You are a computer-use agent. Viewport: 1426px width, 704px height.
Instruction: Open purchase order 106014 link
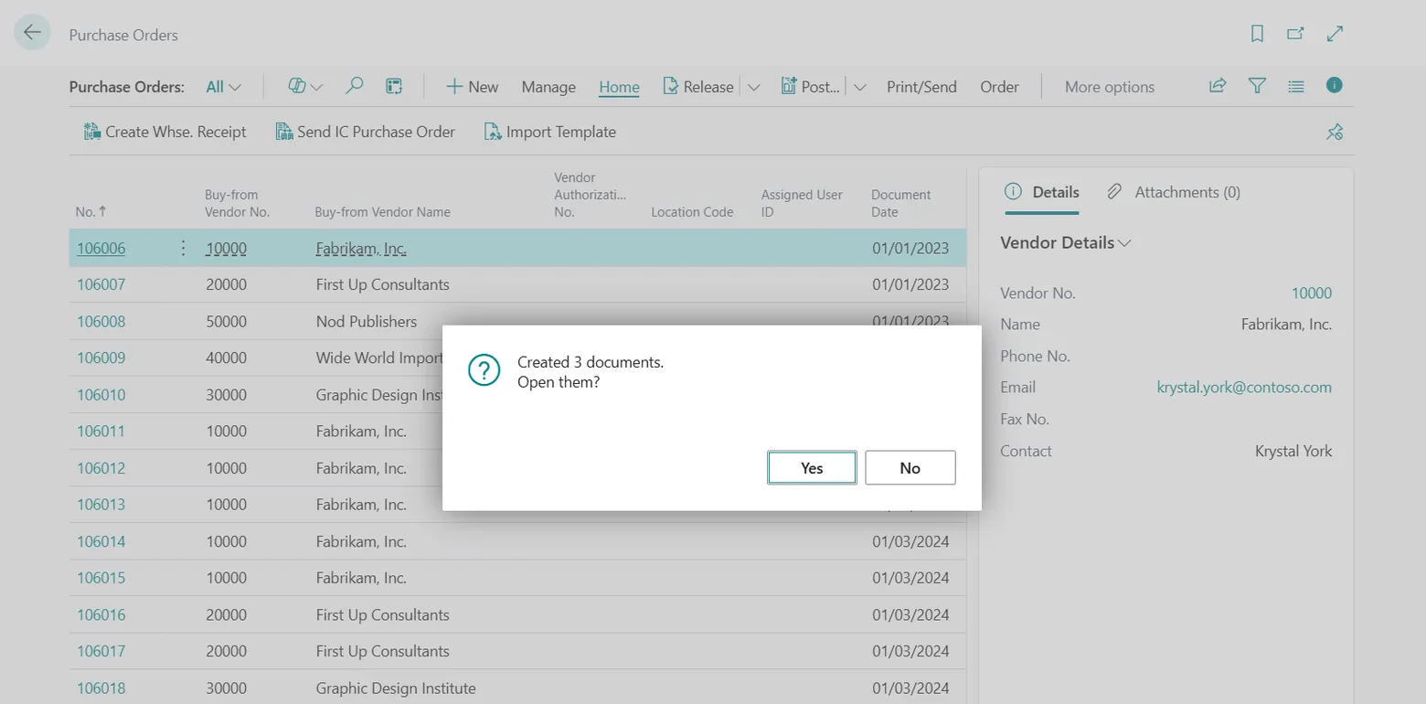coord(101,541)
